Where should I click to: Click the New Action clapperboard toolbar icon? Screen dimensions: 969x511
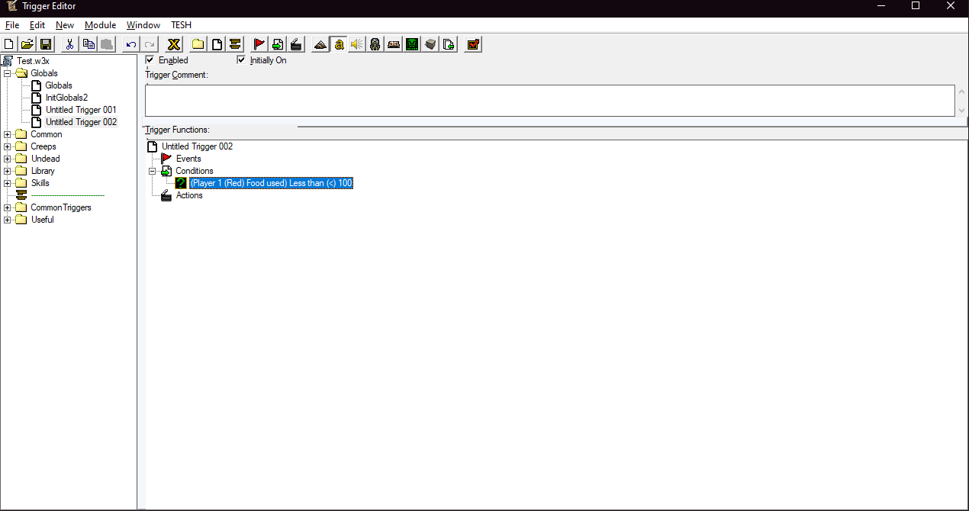tap(296, 44)
